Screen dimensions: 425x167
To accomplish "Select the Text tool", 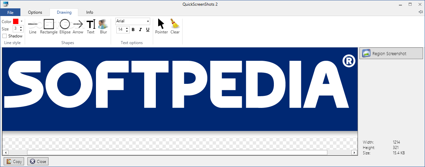I will pos(91,27).
